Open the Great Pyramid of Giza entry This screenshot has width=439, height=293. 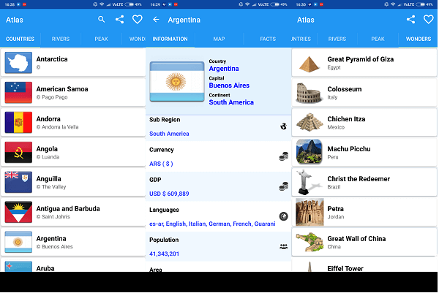pyautogui.click(x=364, y=63)
